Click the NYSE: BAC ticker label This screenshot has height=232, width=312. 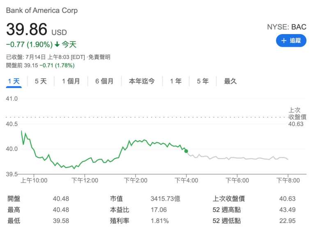(x=287, y=27)
